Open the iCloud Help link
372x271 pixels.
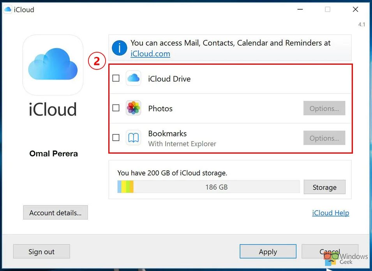330,213
